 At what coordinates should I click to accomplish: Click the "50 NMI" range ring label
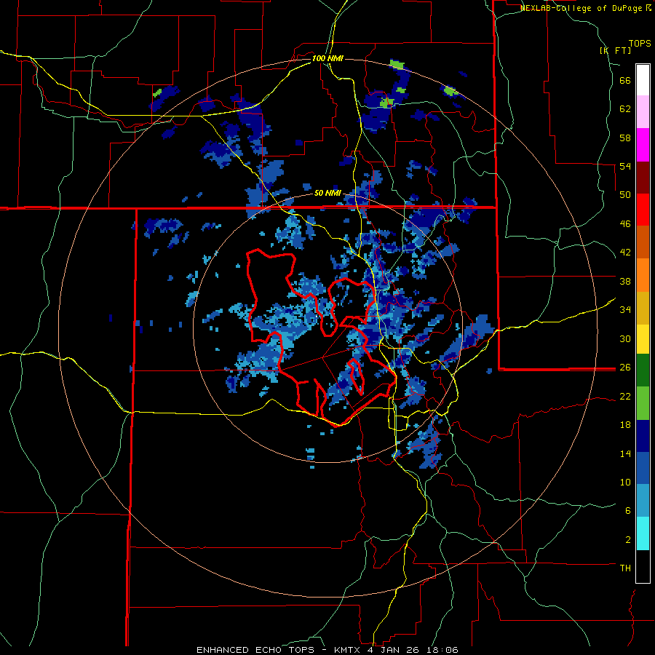pos(327,193)
